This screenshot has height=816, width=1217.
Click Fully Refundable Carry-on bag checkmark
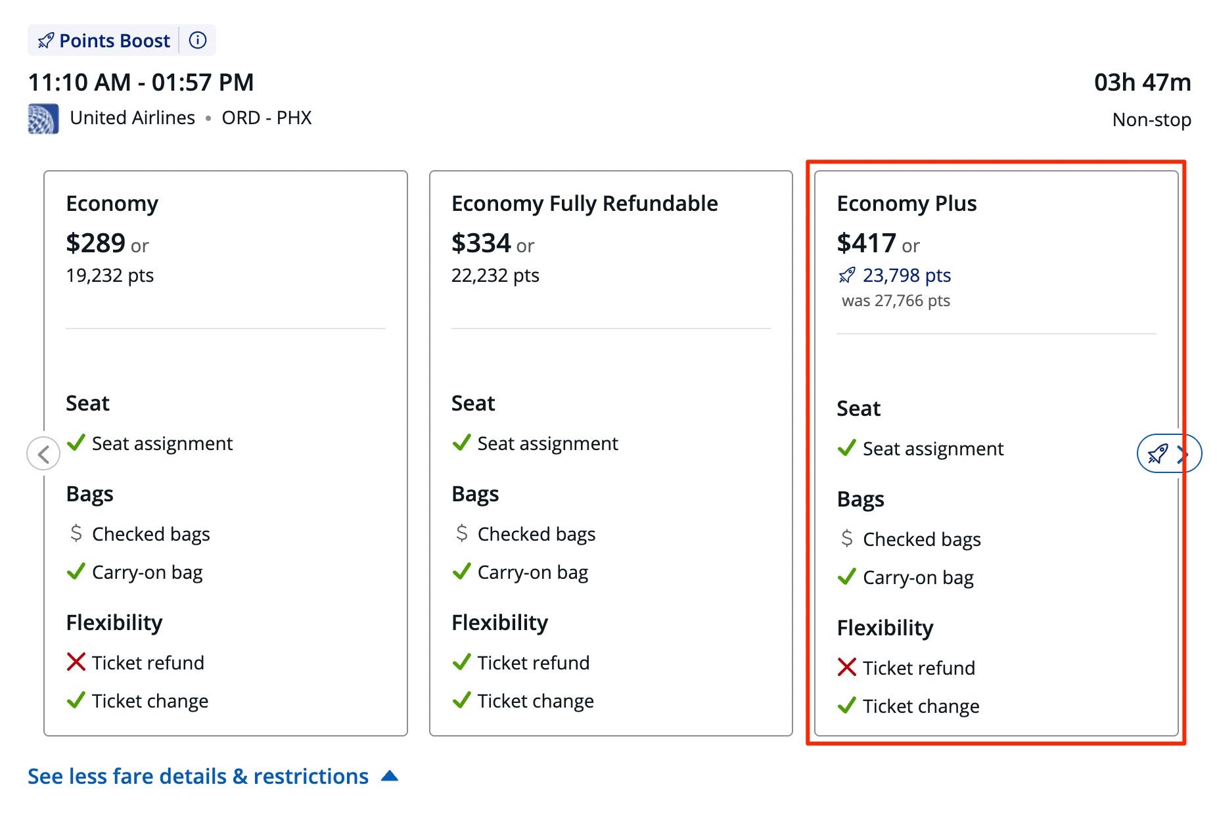tap(462, 571)
